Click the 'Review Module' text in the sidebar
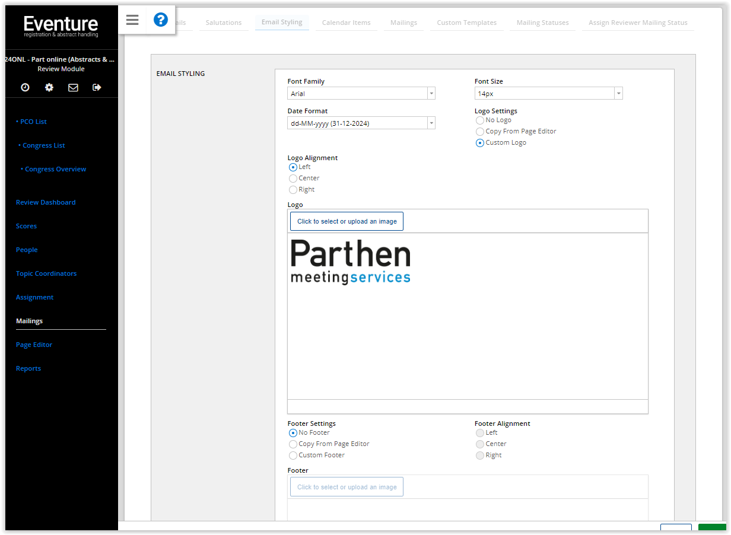The height and width of the screenshot is (535, 731). [61, 69]
